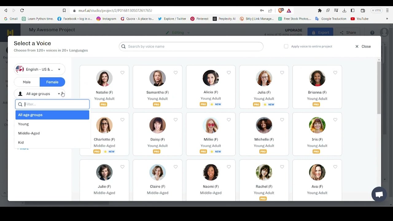Open browser hamburger menu
This screenshot has height=221, width=393.
coord(387,10)
